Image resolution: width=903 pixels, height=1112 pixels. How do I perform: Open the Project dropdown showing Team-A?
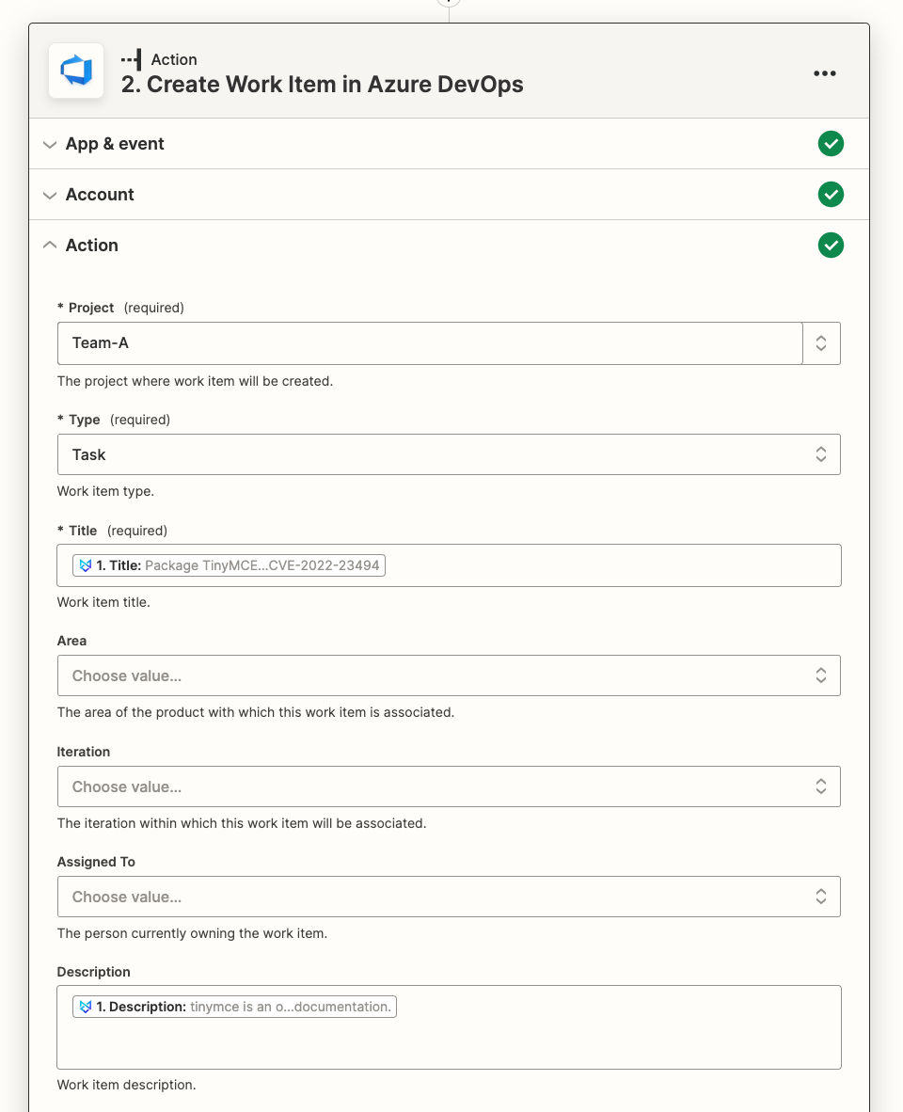coord(820,343)
